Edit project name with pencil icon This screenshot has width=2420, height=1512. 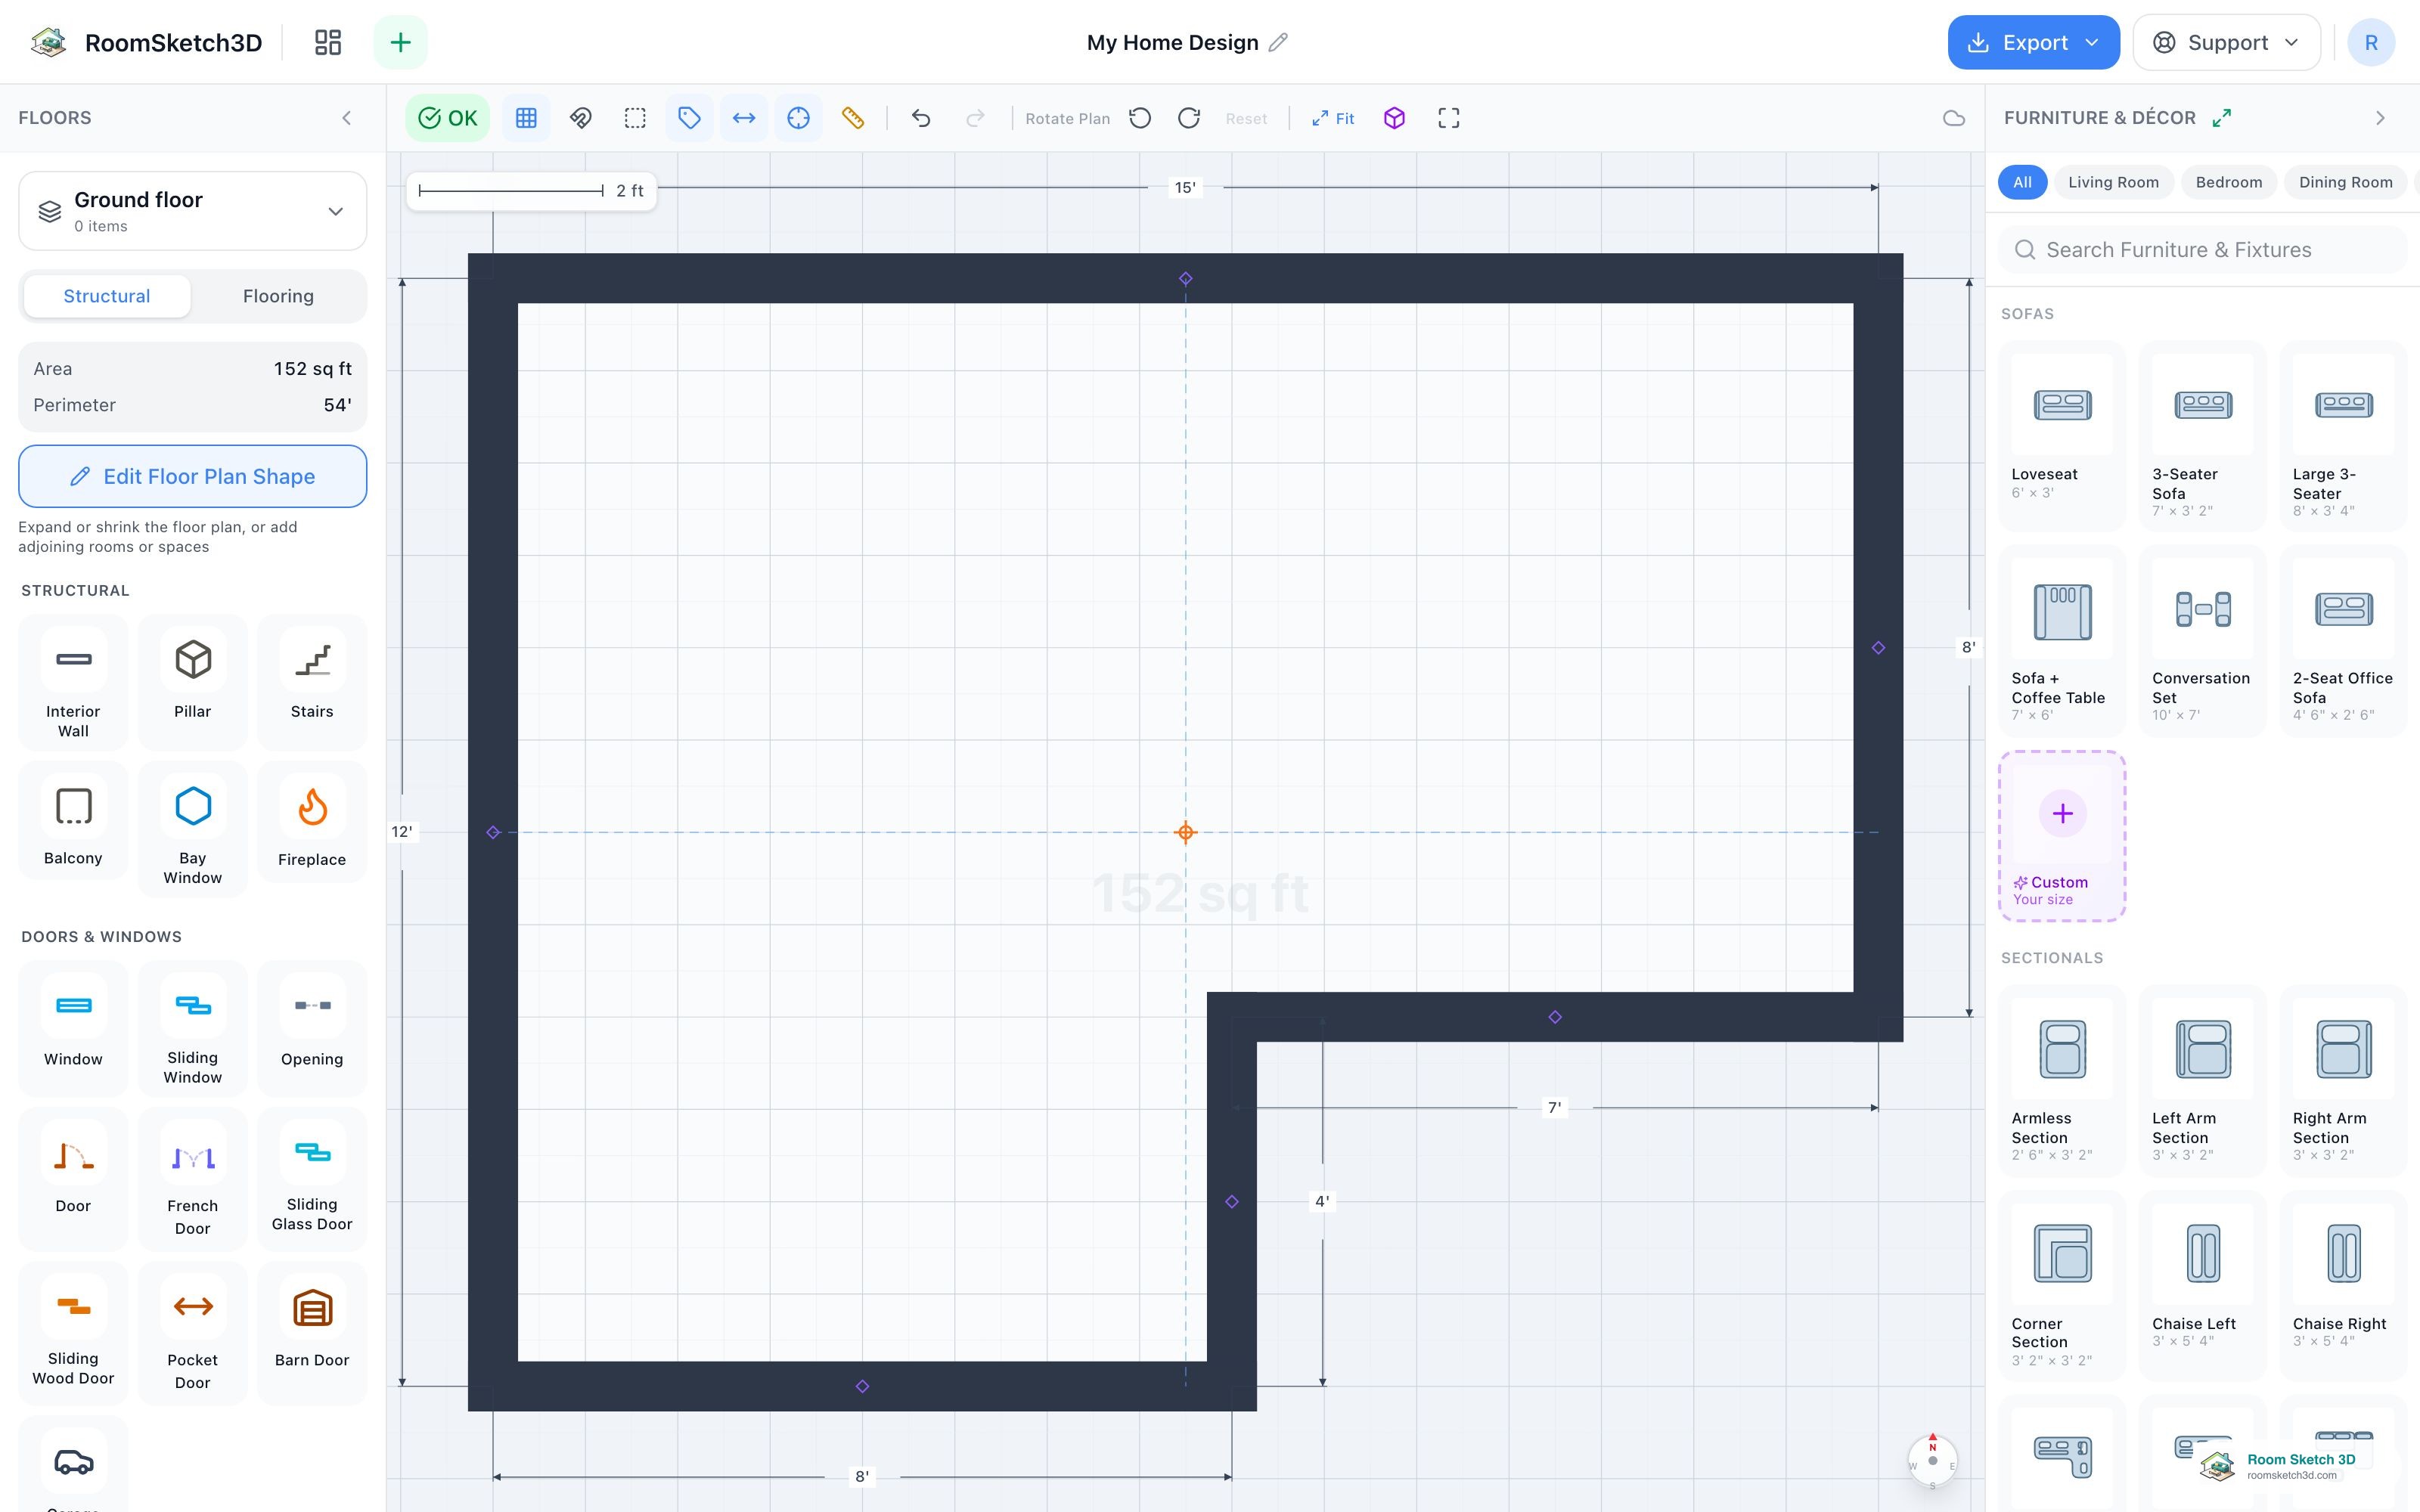[x=1278, y=42]
